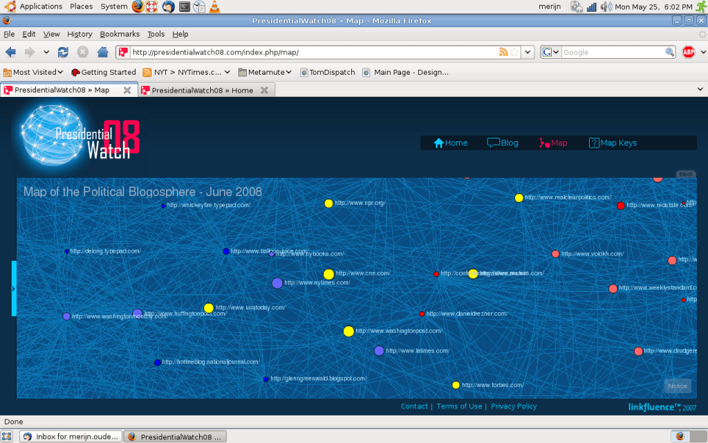The image size is (708, 443).
Task: Open the Bookmarks menu
Action: click(120, 33)
